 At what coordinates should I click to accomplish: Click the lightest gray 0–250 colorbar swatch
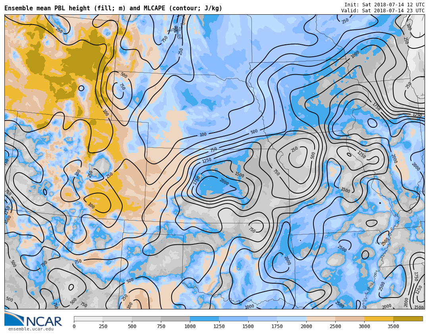88,319
